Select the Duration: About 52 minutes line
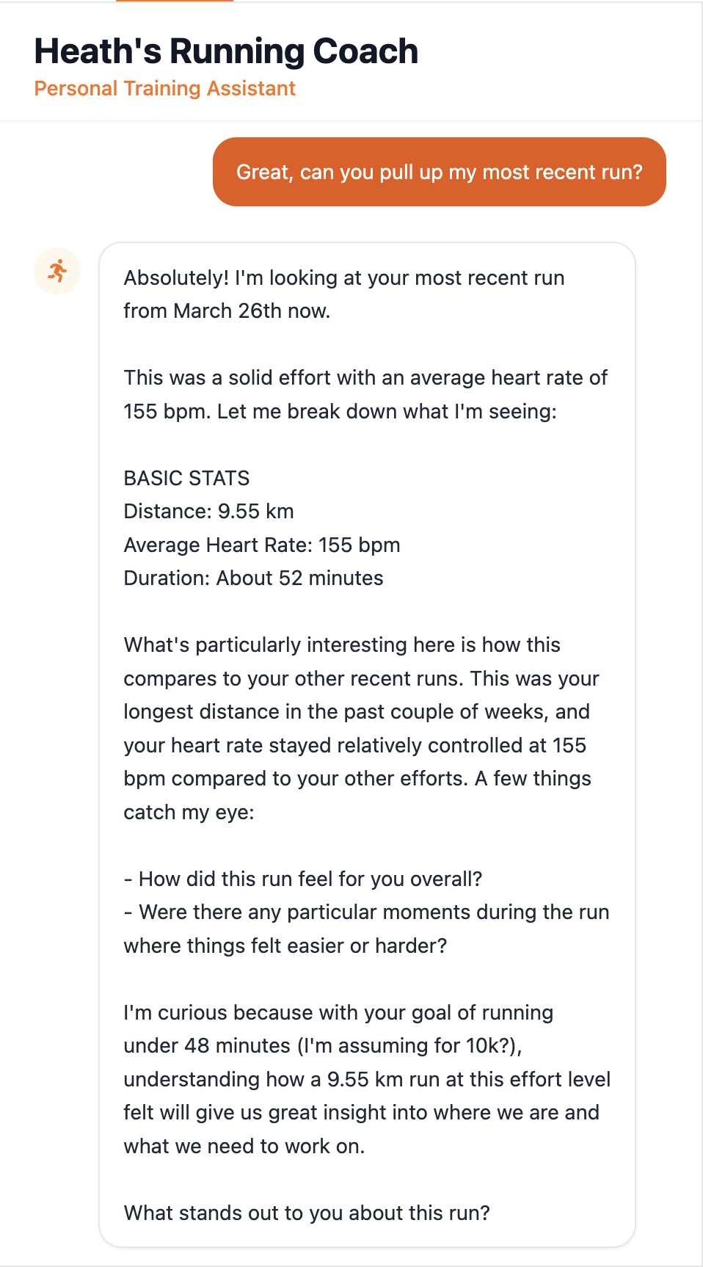 click(253, 578)
